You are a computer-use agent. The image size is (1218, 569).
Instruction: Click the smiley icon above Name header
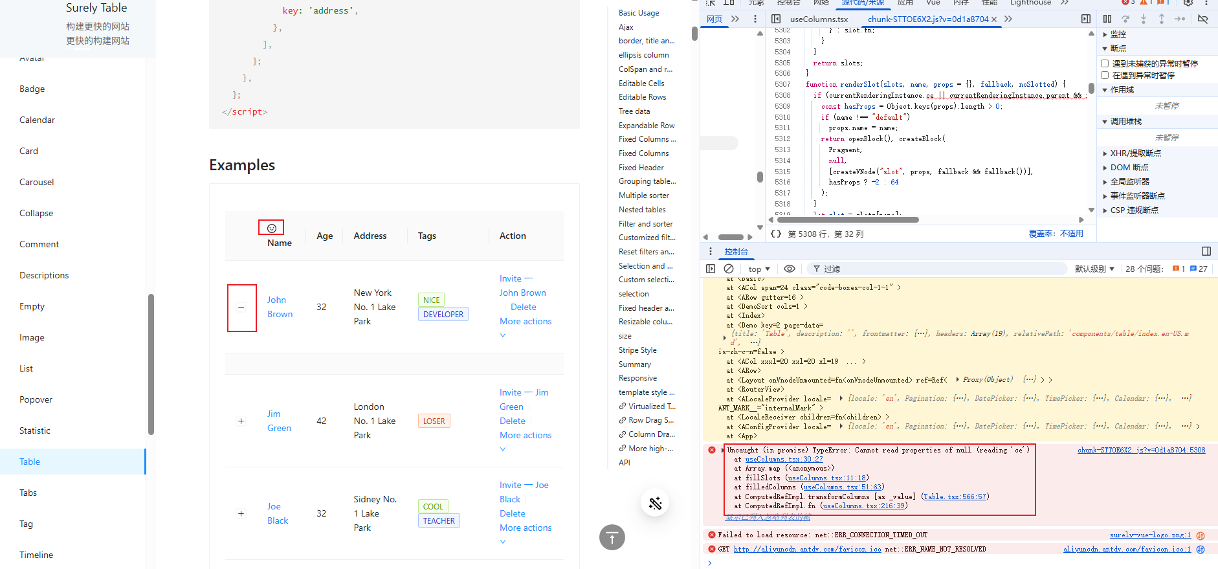point(272,228)
